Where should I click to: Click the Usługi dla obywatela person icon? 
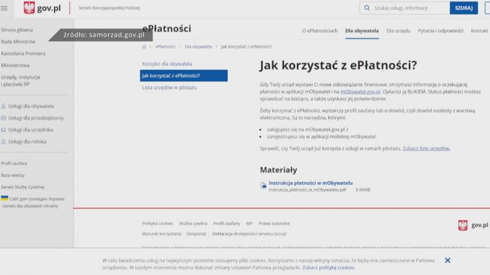pyautogui.click(x=4, y=106)
